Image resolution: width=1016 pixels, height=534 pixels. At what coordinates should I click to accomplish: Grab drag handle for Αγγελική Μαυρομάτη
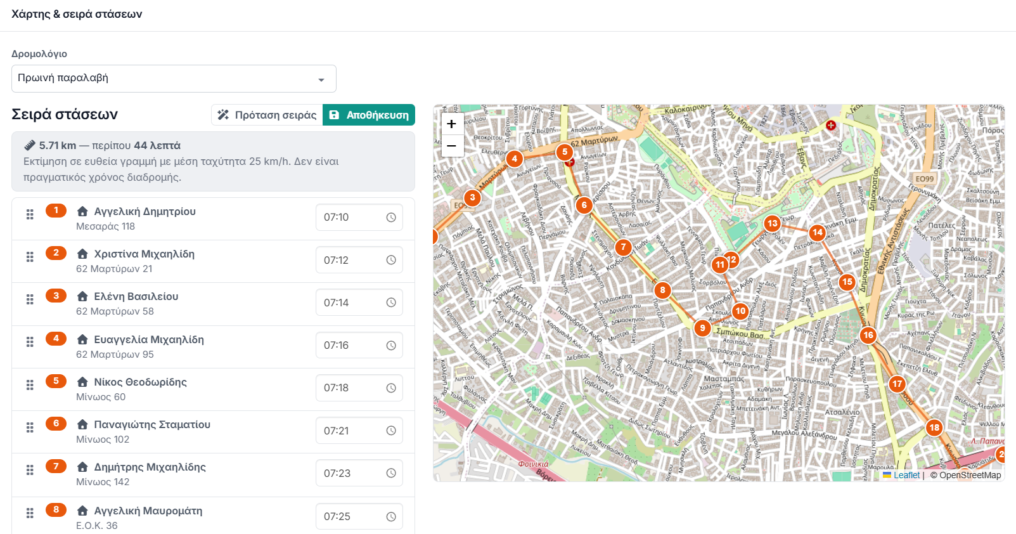coord(30,514)
